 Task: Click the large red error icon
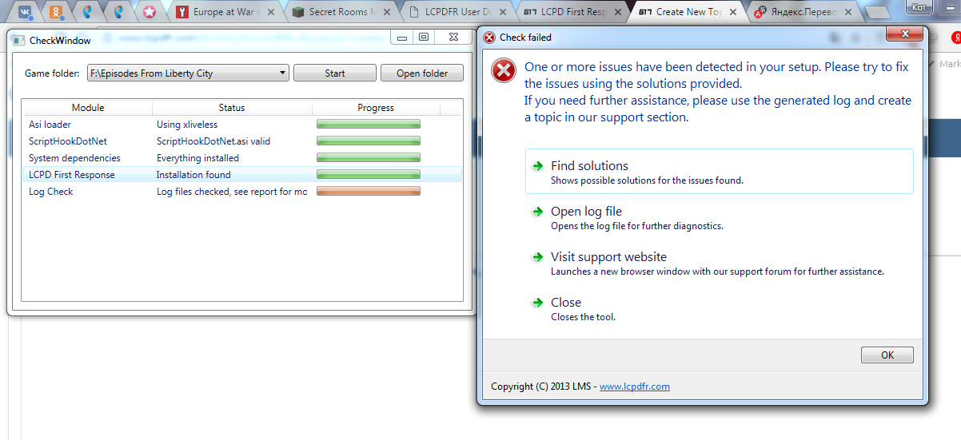pyautogui.click(x=504, y=70)
